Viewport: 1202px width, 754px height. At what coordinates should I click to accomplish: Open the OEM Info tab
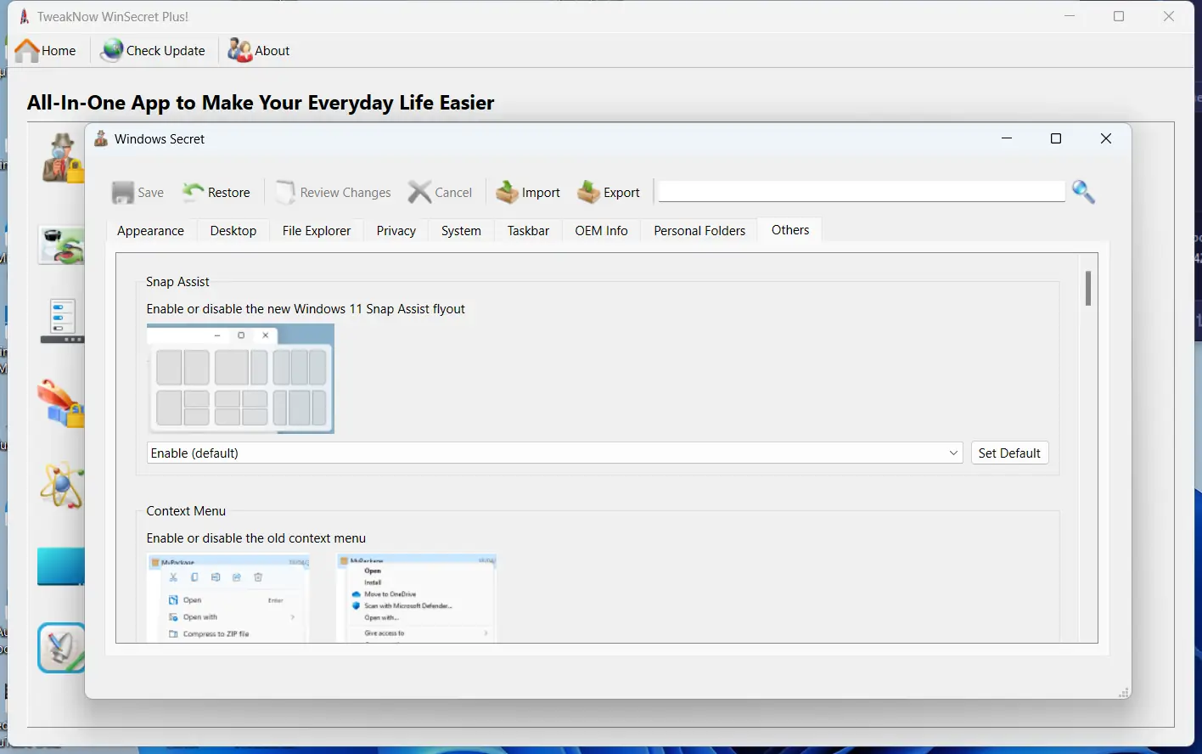click(602, 231)
